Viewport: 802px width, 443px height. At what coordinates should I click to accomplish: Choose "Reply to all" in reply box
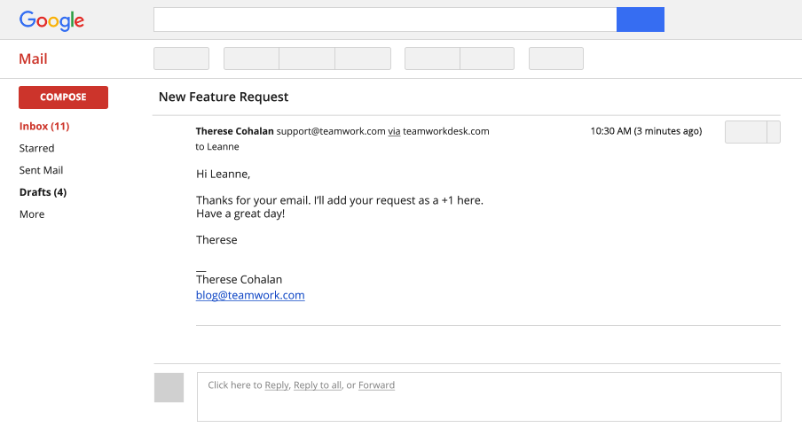317,385
